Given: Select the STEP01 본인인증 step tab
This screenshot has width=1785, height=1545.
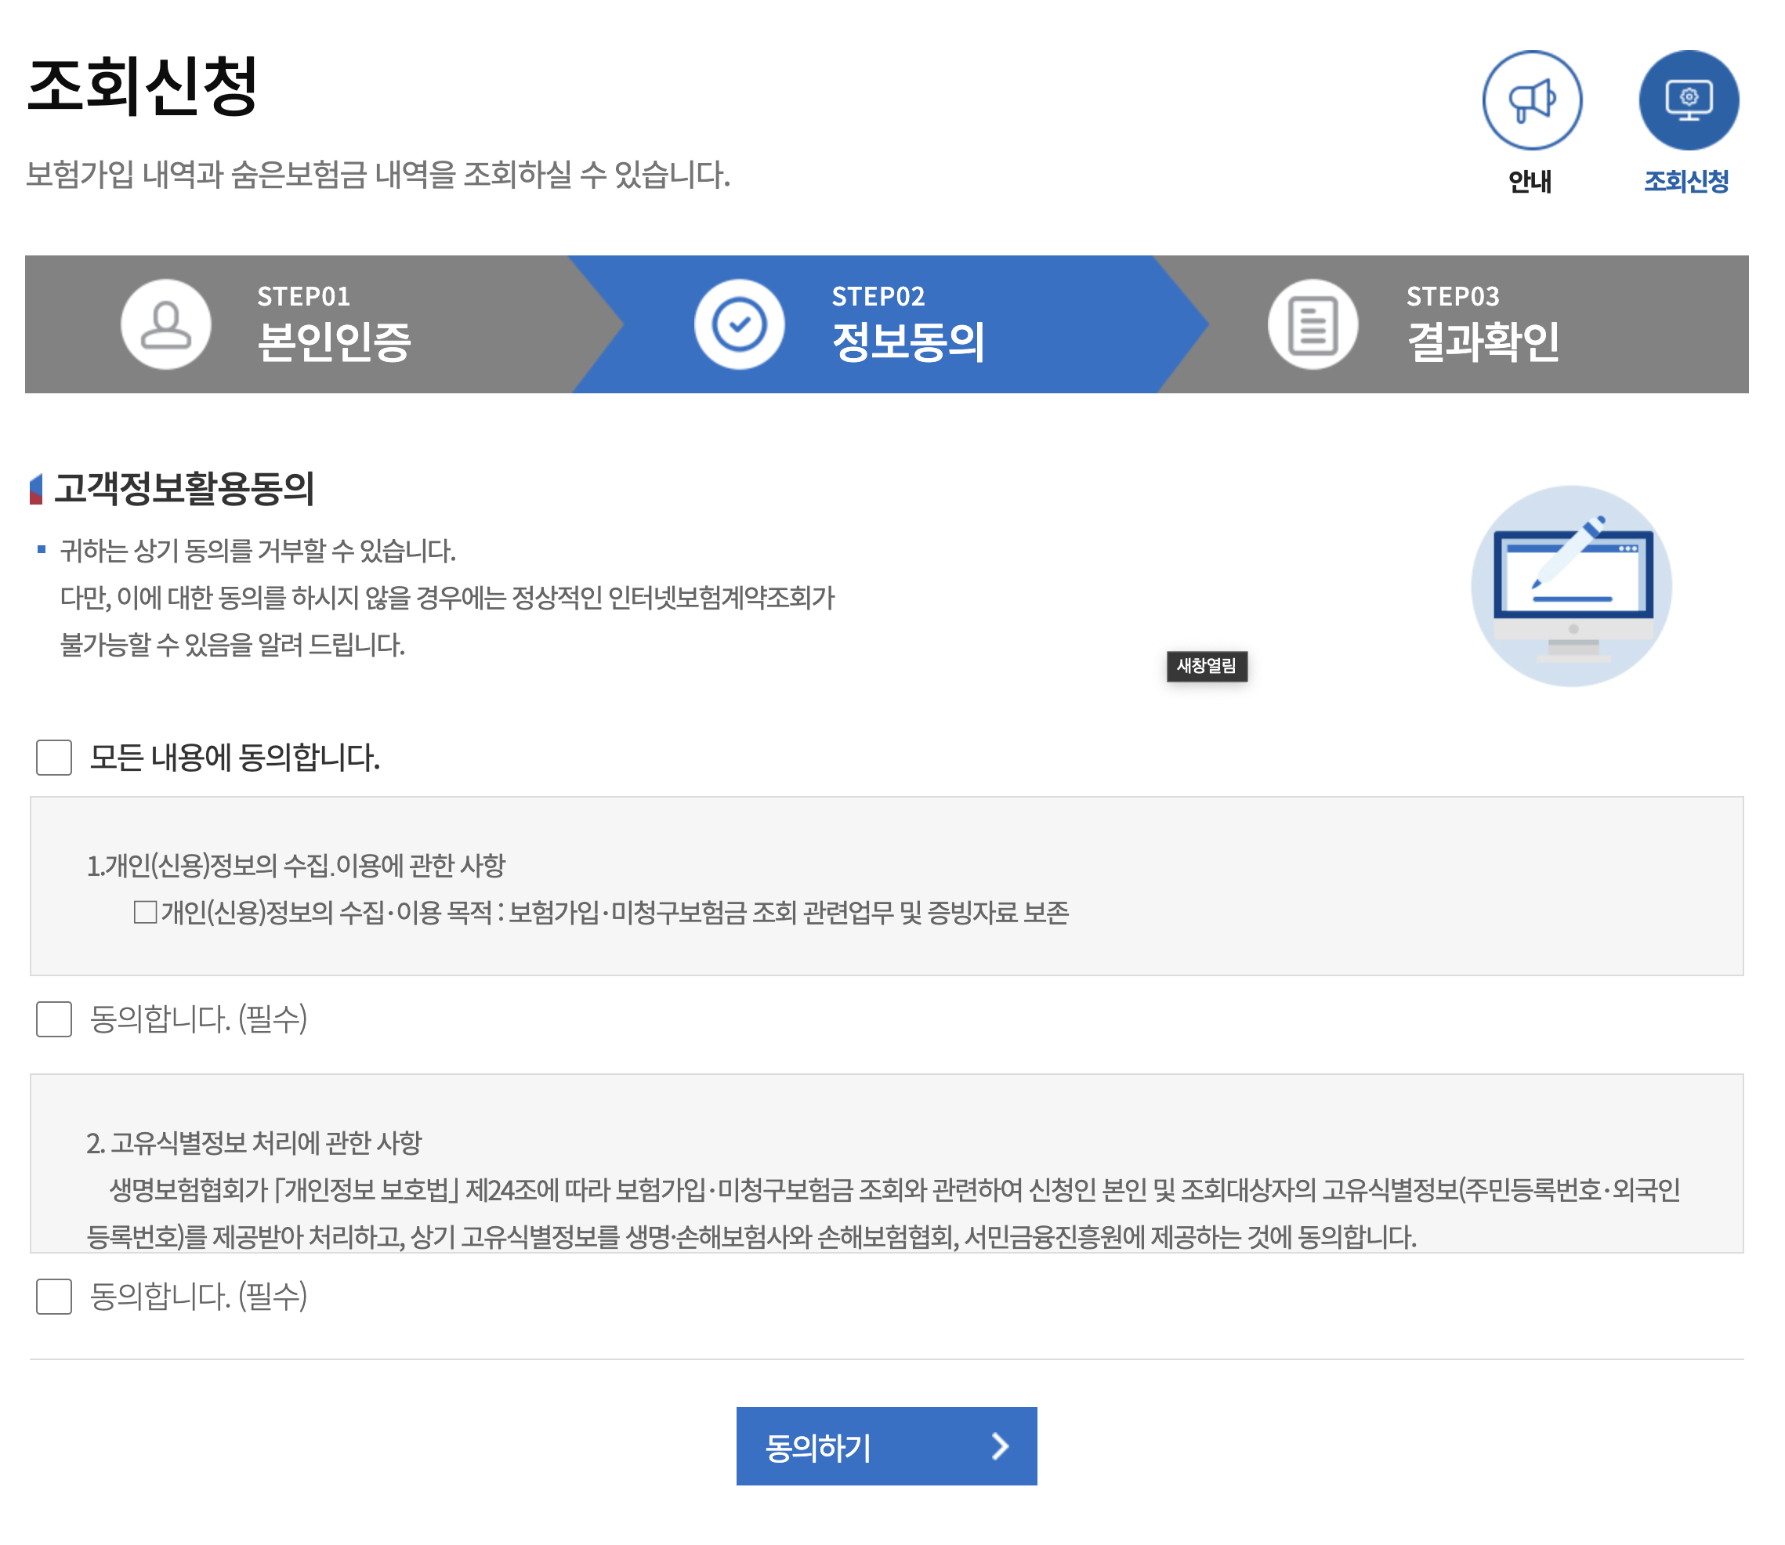Looking at the screenshot, I should click(334, 325).
